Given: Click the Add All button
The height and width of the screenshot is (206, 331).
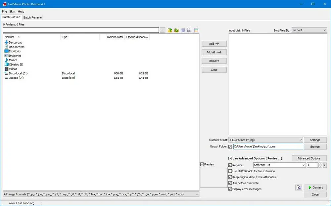Looking at the screenshot, I should point(214,52).
